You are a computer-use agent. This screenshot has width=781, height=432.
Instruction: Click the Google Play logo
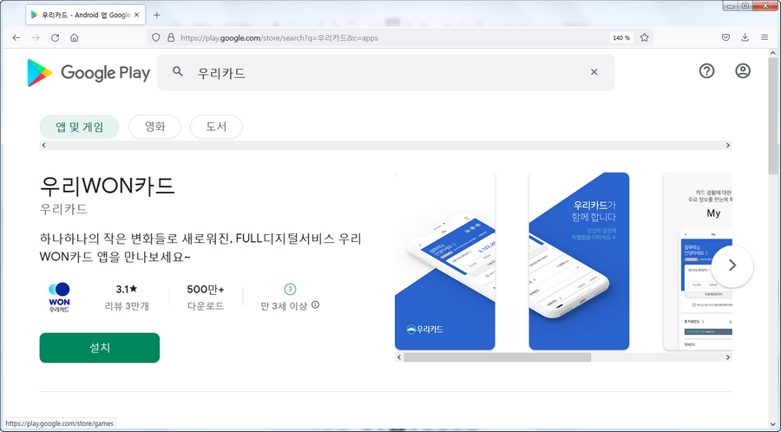point(89,73)
